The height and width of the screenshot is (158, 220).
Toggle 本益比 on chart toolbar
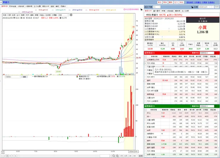pos(42,15)
